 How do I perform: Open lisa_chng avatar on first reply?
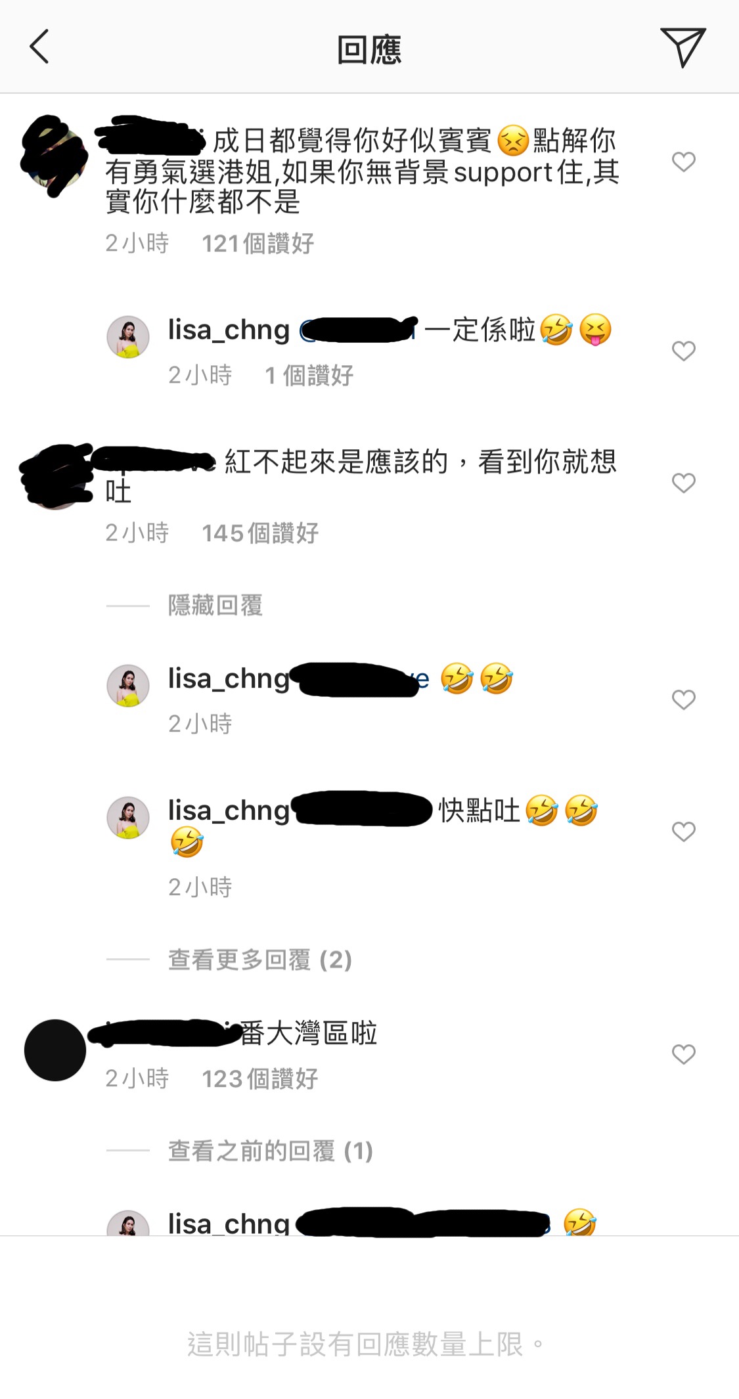pyautogui.click(x=128, y=337)
